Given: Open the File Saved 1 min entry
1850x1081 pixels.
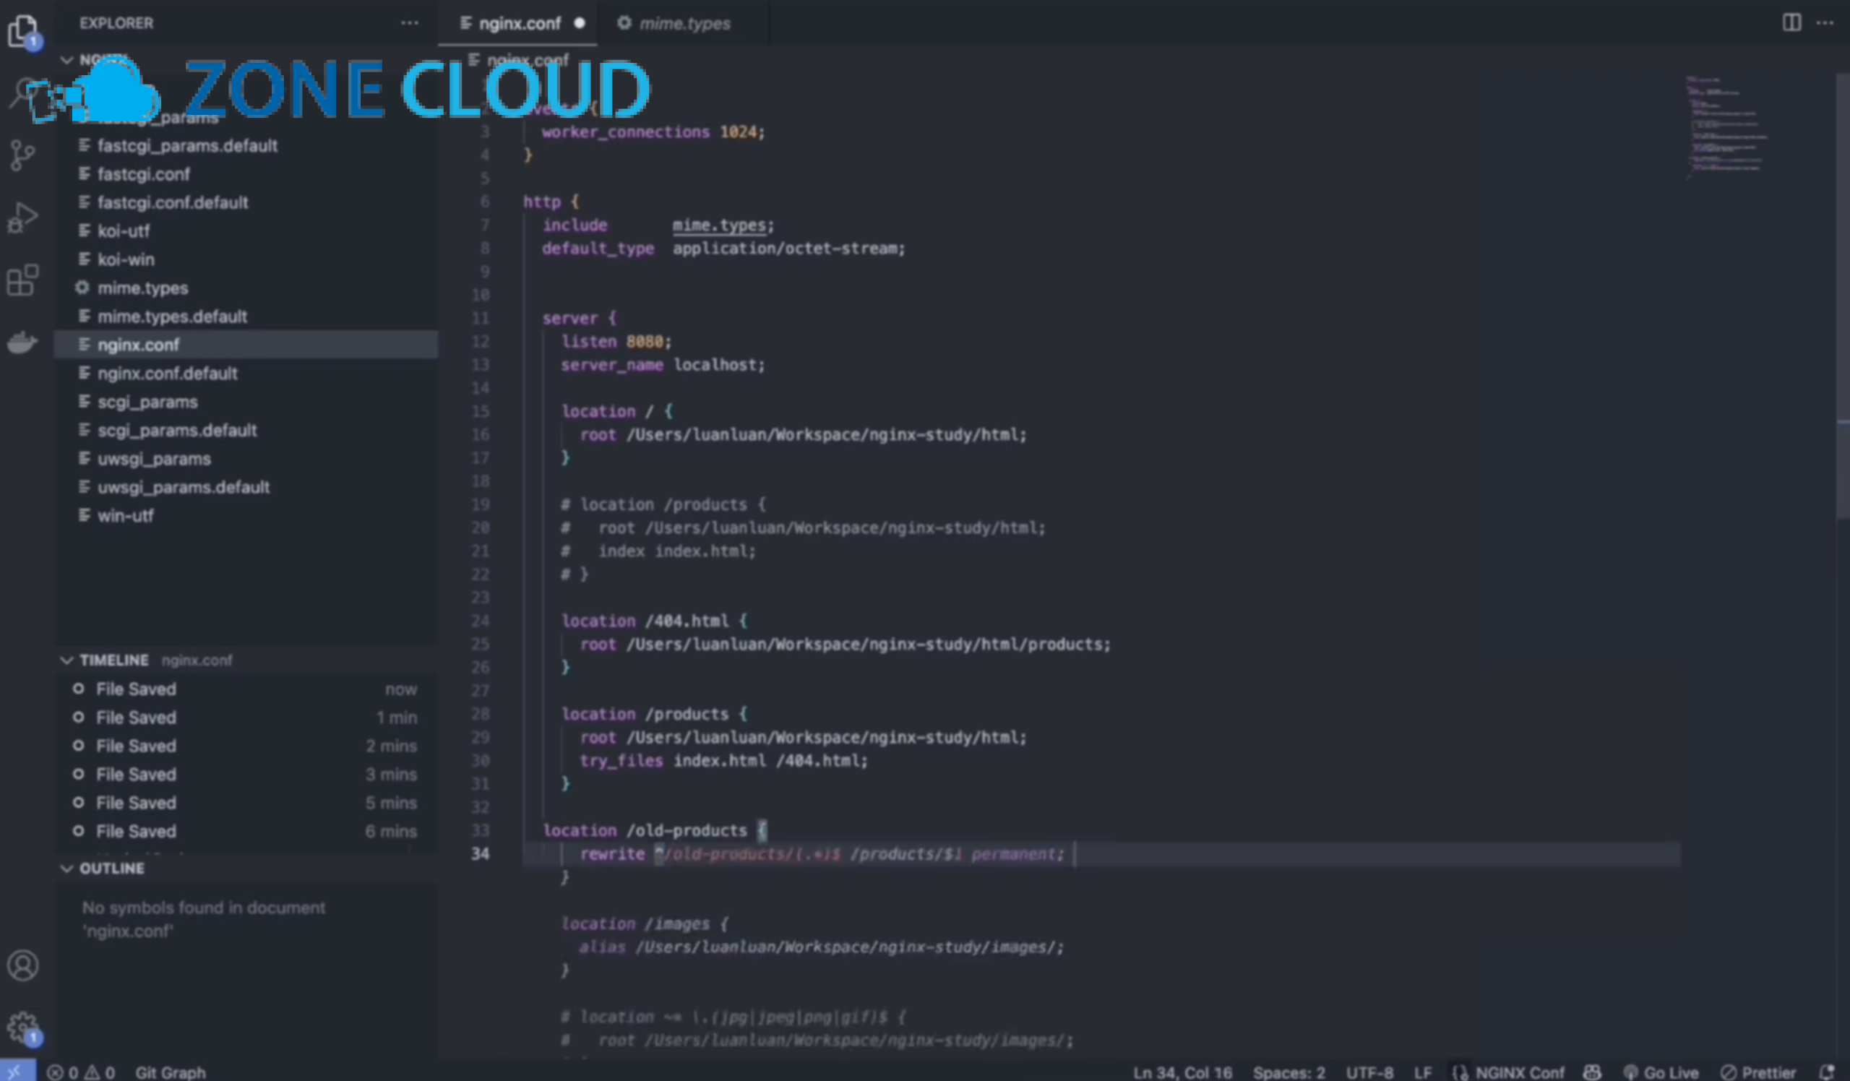Looking at the screenshot, I should click(246, 718).
